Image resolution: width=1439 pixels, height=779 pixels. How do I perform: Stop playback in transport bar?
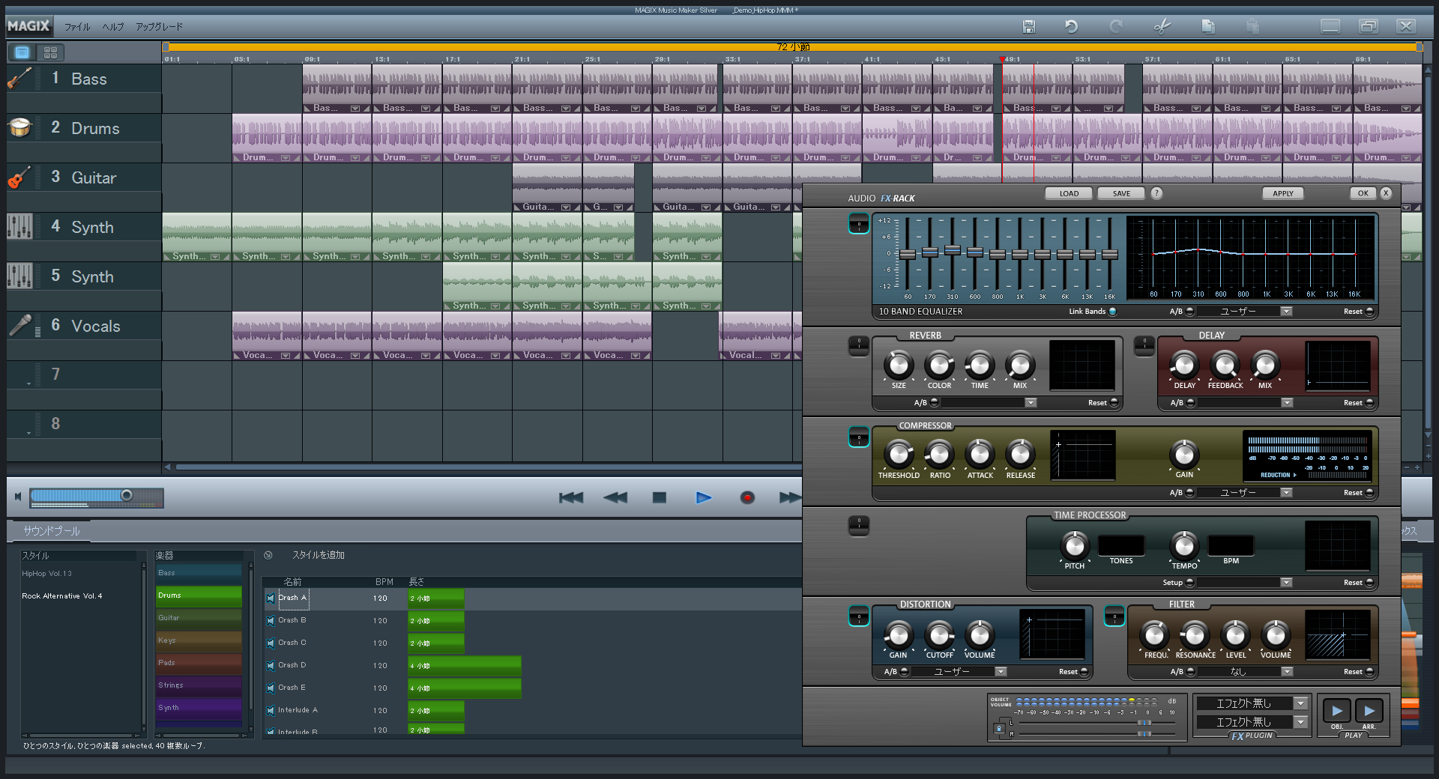[660, 497]
